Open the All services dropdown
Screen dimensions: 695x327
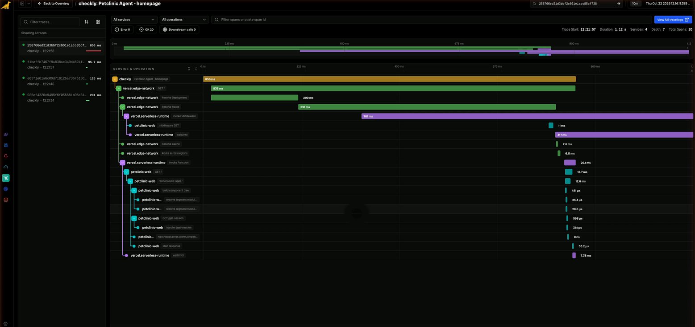pyautogui.click(x=134, y=20)
